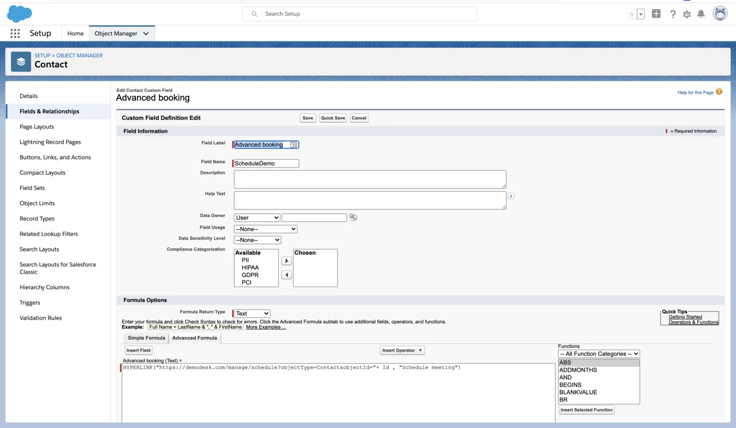Open Details in the sidebar
This screenshot has width=736, height=428.
tap(29, 96)
